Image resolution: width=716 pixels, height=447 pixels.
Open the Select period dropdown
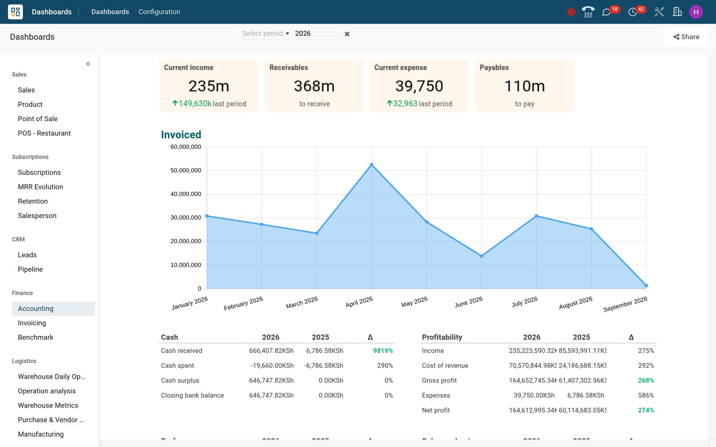coord(265,34)
